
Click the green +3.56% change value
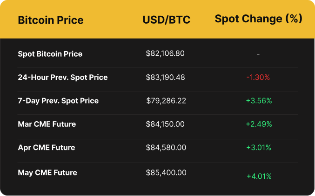[258, 101]
